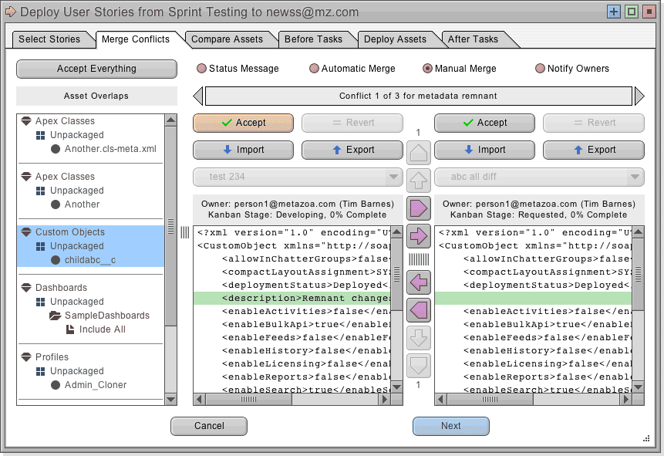
Task: Select Admin_Cloner profile in asset tree
Action: click(95, 385)
